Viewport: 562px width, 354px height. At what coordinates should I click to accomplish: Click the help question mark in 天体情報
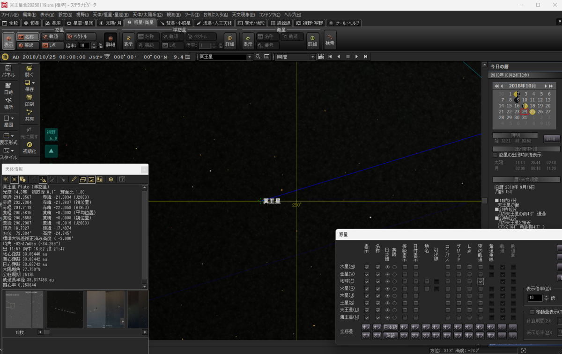tap(122, 179)
